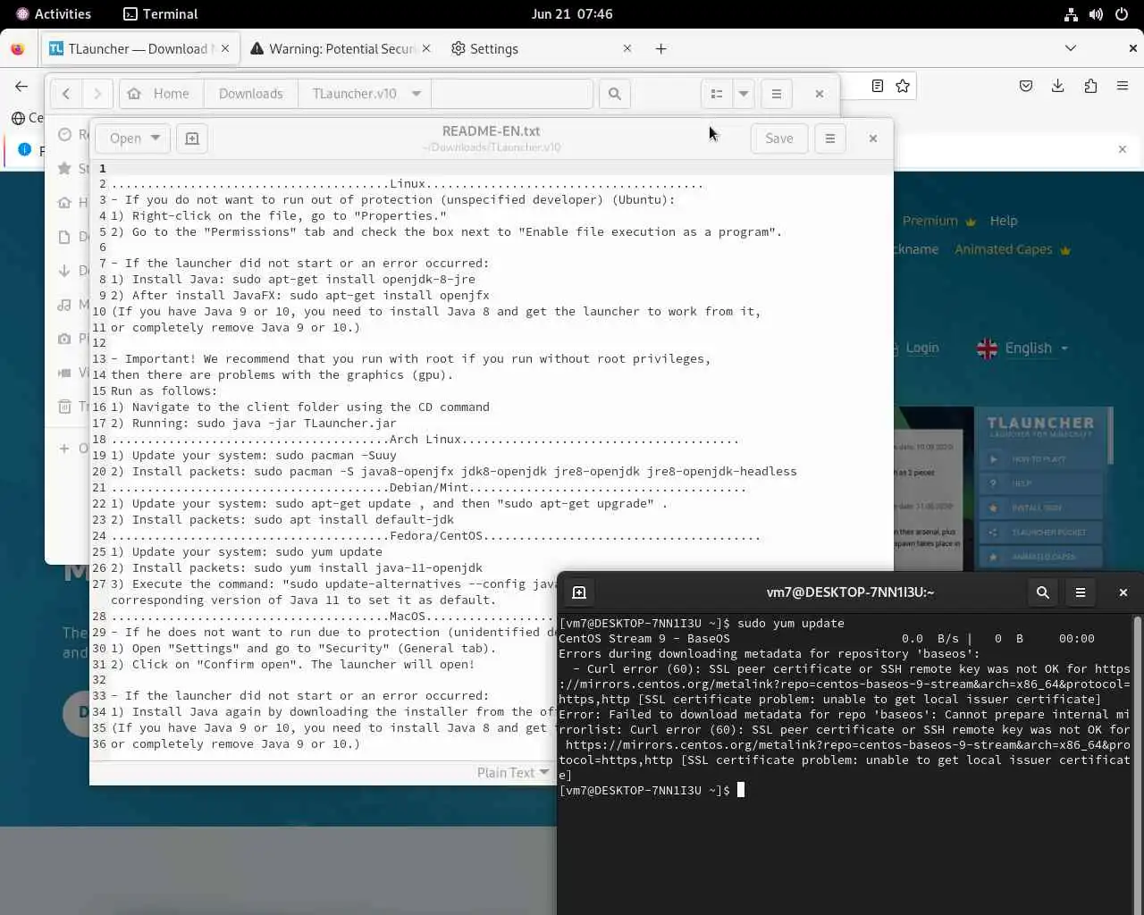The image size is (1144, 915).
Task: Open the Firefox extensions icon
Action: 1090,86
